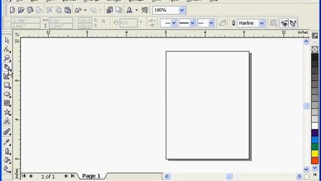Select the Zoom tool magnifier
Screen dimensions: 321x181
7,58
